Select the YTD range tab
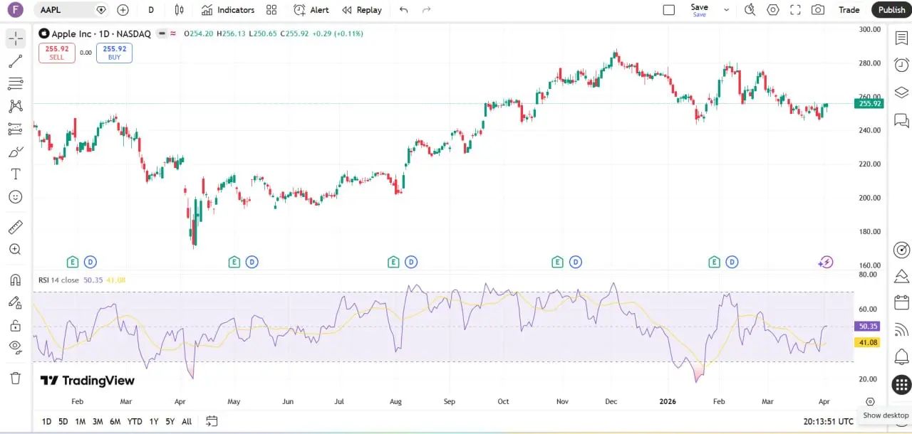912x434 pixels. (135, 421)
